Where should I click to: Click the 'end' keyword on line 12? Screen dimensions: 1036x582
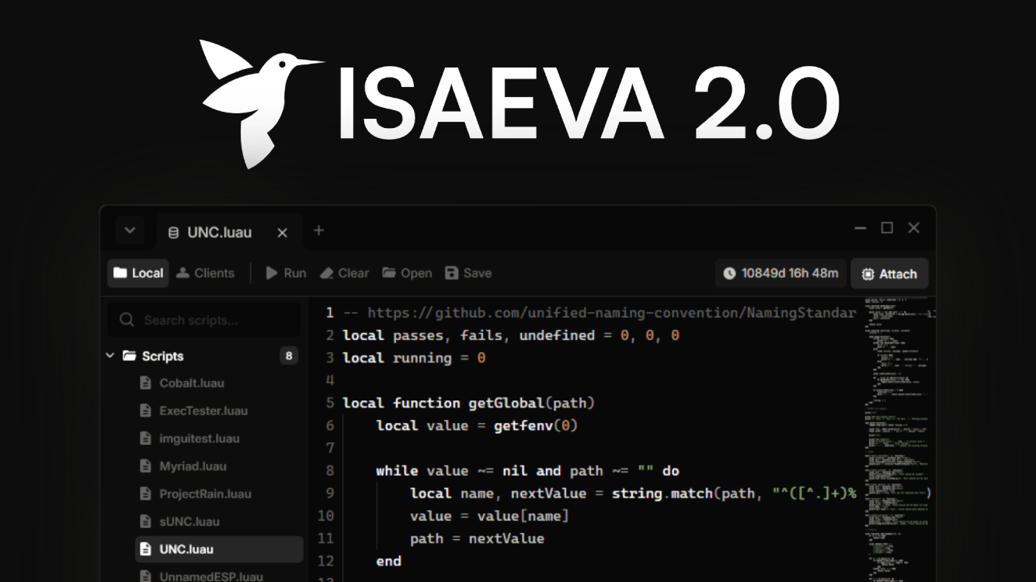coord(389,561)
